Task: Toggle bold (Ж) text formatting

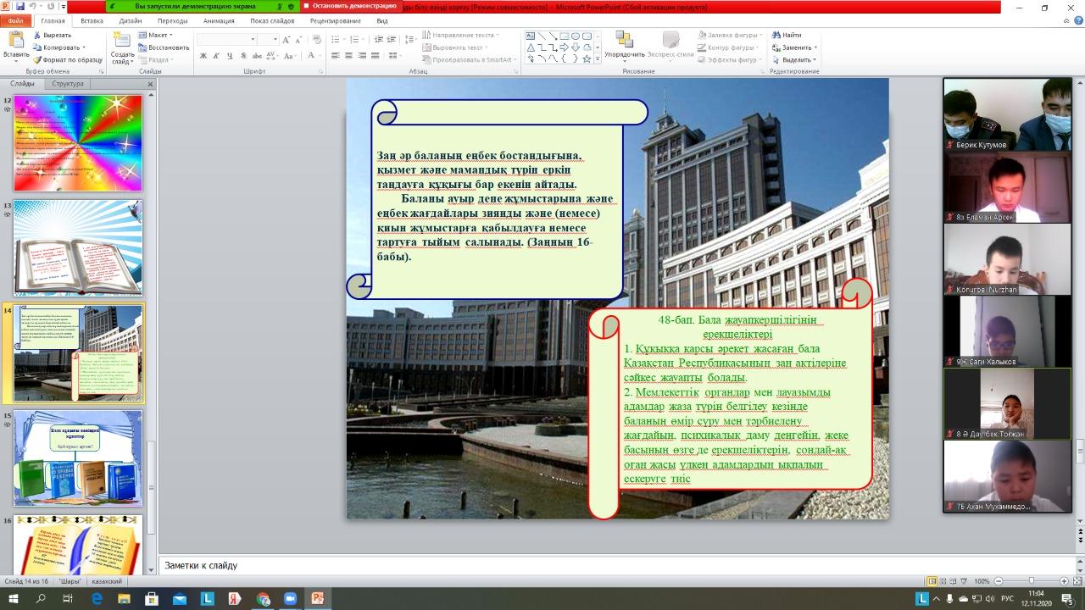Action: [203, 56]
